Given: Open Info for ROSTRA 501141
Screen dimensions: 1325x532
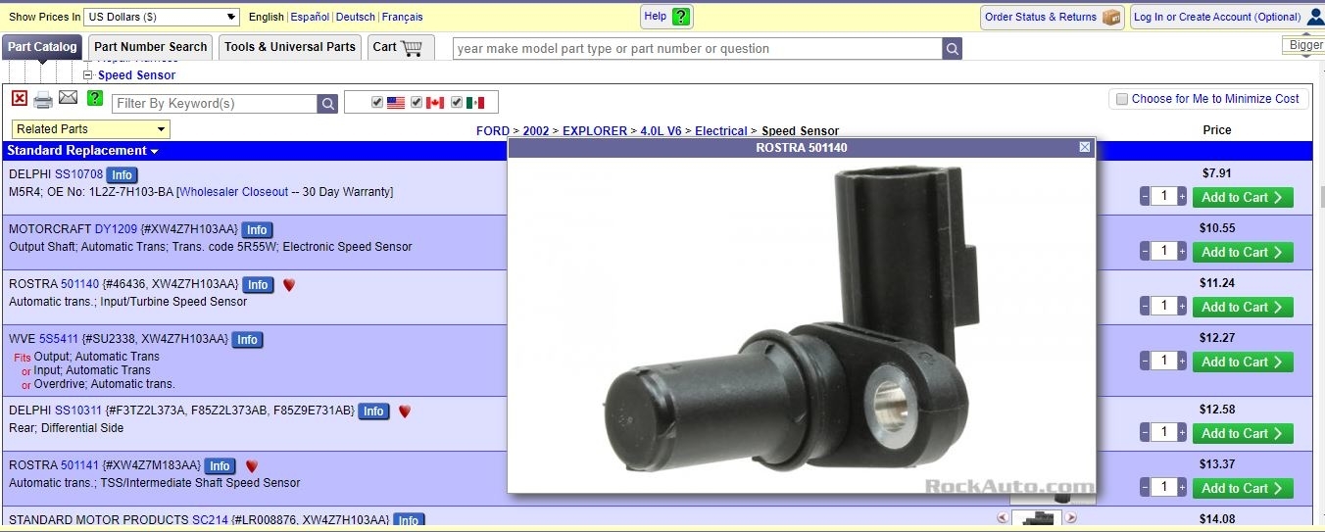Looking at the screenshot, I should (220, 466).
